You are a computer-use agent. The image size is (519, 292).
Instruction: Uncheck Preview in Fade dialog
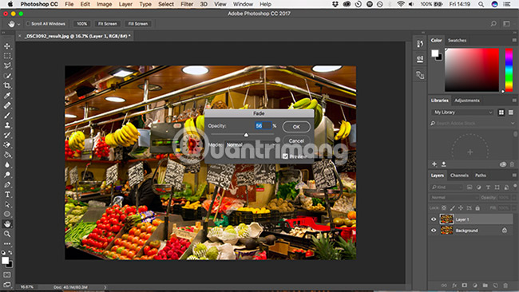[285, 156]
